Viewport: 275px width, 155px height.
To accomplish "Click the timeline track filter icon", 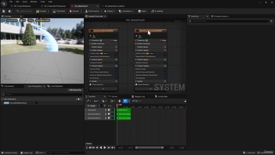I will tap(105, 106).
